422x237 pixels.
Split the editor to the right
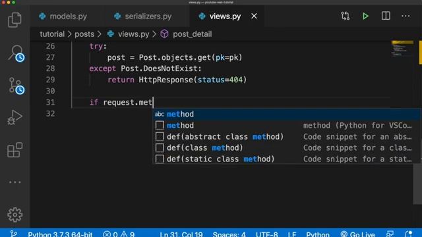tap(386, 16)
